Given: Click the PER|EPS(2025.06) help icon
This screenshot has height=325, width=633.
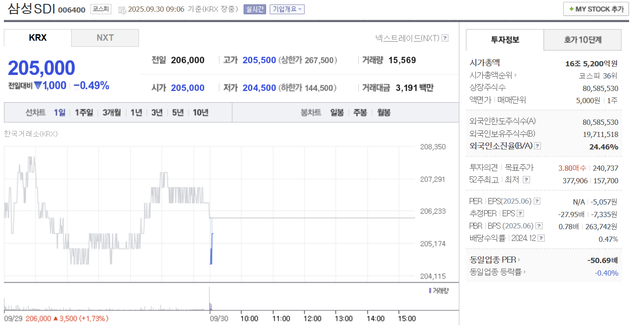Looking at the screenshot, I should (537, 201).
